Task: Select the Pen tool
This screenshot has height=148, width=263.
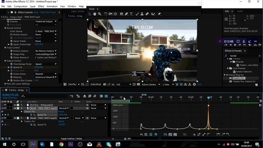Action: (126, 14)
